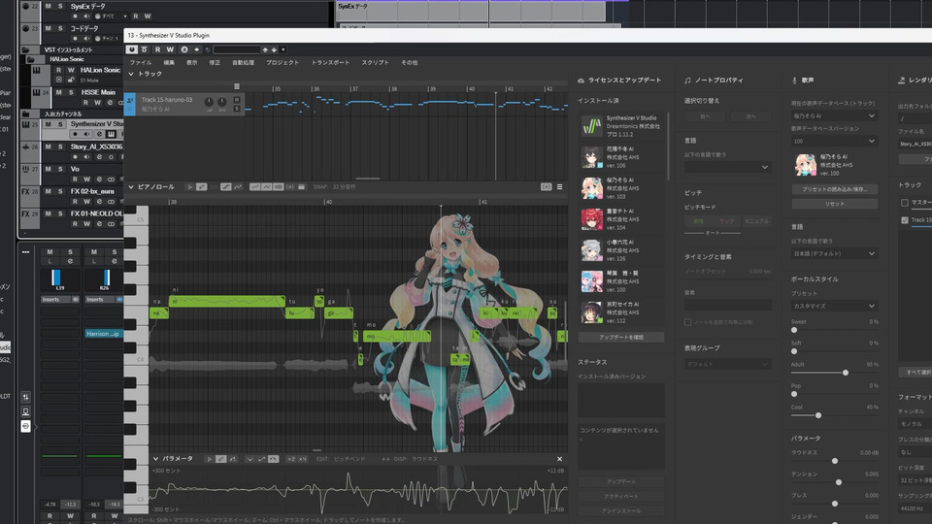Open ライセンスとアップデート panel cloud icon
932x524 pixels.
coord(581,81)
